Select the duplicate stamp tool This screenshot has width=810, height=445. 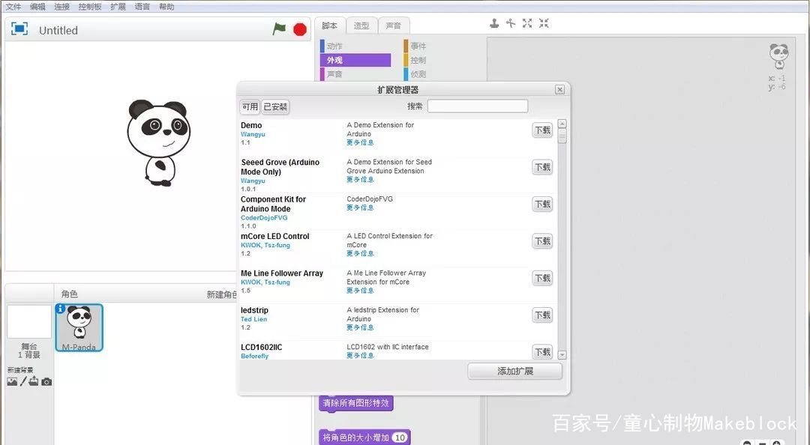point(494,23)
